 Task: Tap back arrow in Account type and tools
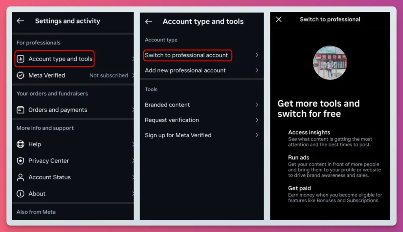click(148, 22)
